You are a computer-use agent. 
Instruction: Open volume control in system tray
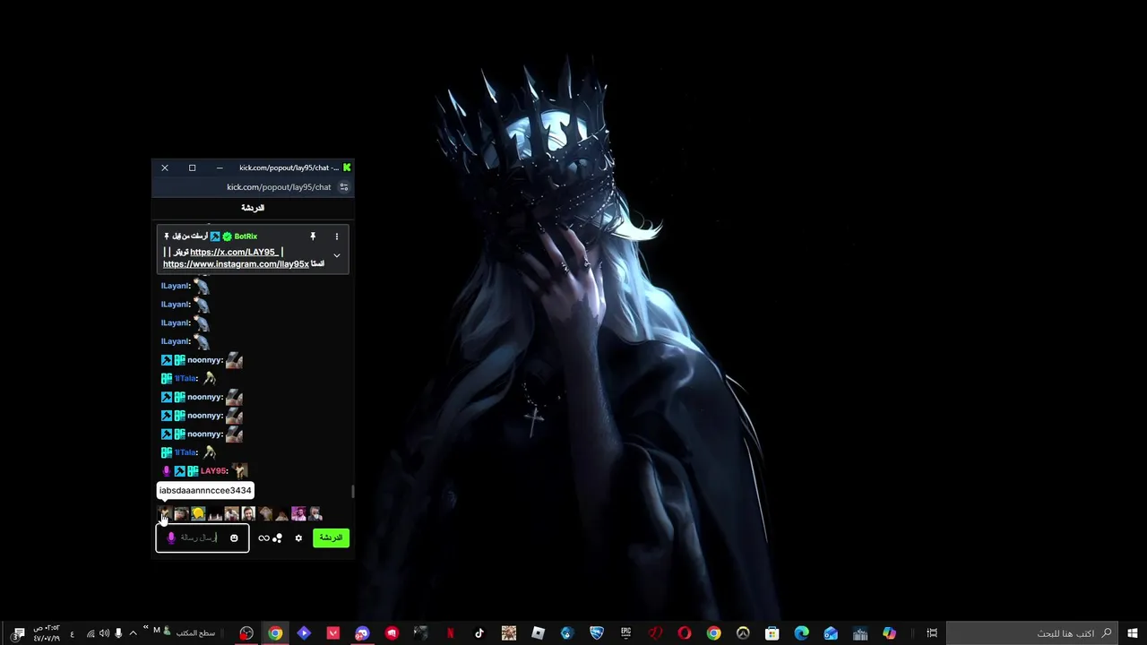(104, 633)
